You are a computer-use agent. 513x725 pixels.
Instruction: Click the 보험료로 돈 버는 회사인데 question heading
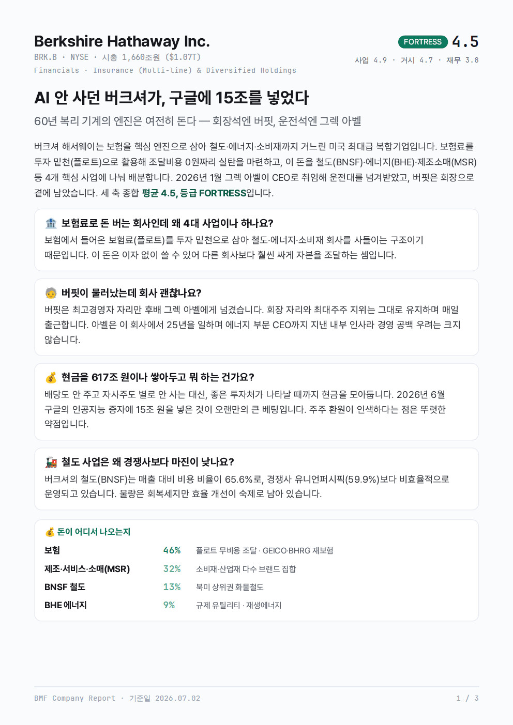[167, 223]
